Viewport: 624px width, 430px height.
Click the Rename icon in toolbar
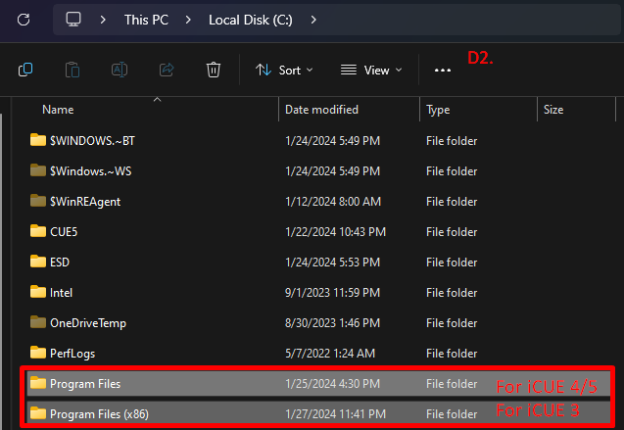coord(120,70)
